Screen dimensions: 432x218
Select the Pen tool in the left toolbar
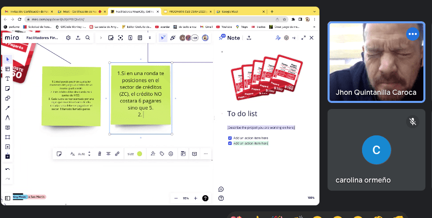[x=8, y=118]
